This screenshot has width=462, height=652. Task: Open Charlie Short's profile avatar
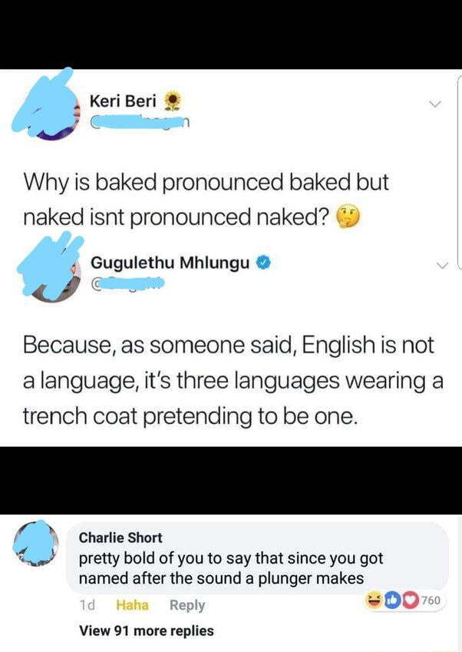pos(36,543)
